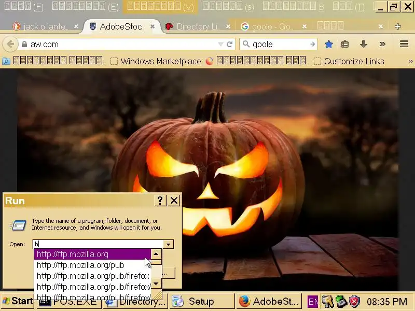Open the highlighted (V) menu
415x311 pixels.
point(160,6)
